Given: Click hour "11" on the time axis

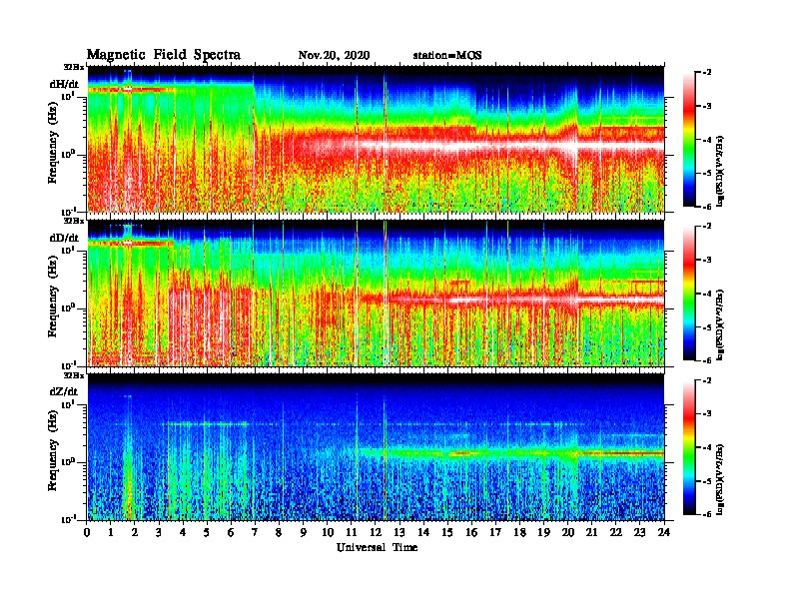Looking at the screenshot, I should (x=352, y=532).
